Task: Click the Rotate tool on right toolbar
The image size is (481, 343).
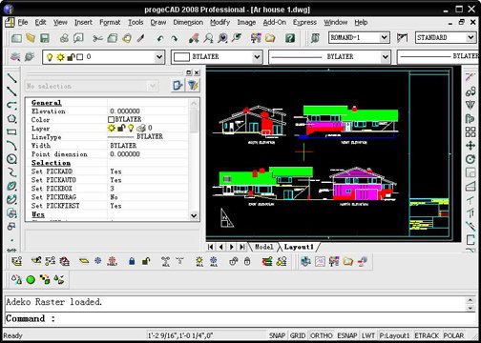Action: [471, 159]
